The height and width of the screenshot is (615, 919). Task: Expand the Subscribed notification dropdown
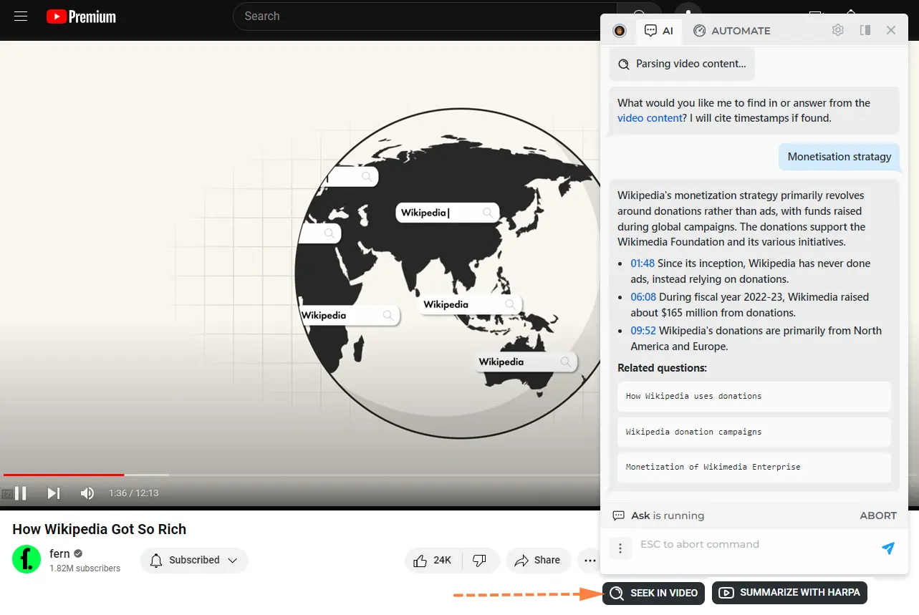point(194,561)
